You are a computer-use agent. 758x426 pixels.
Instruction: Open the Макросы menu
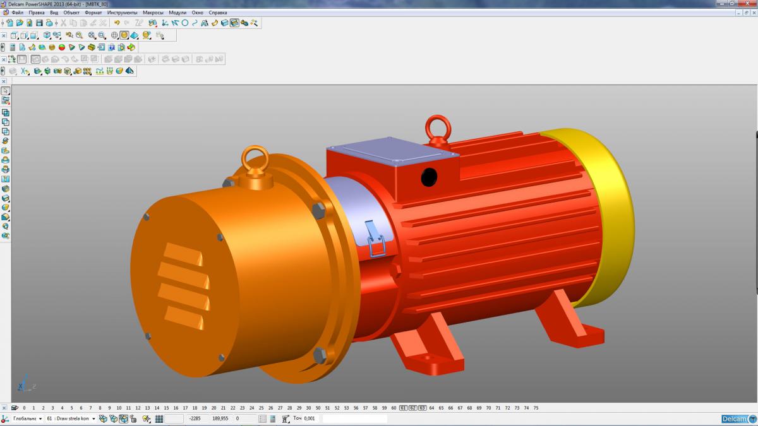[x=153, y=12]
